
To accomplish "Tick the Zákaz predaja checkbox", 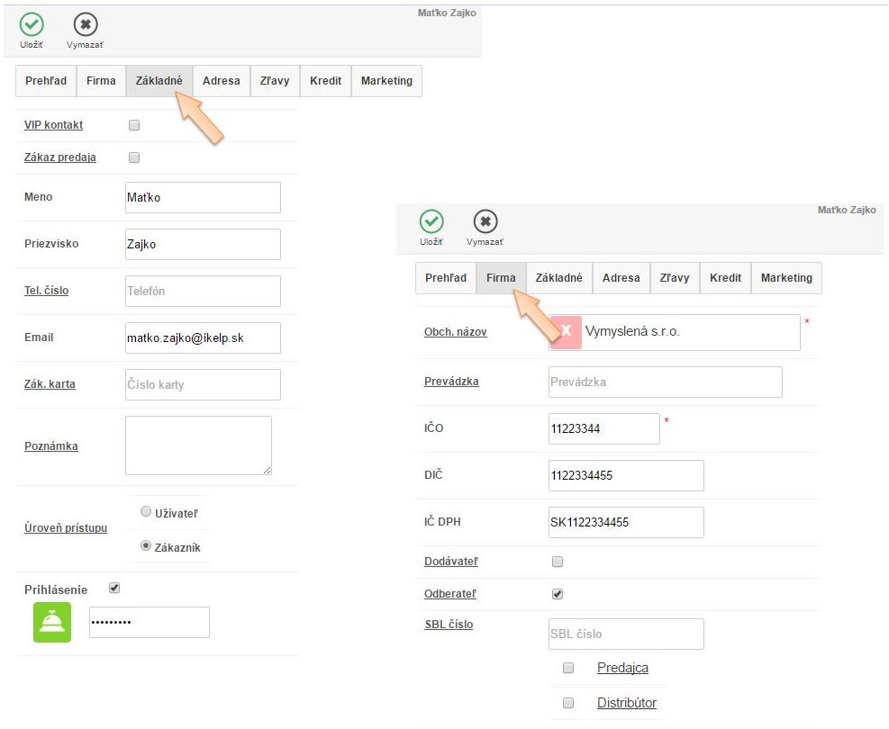I will (x=134, y=157).
